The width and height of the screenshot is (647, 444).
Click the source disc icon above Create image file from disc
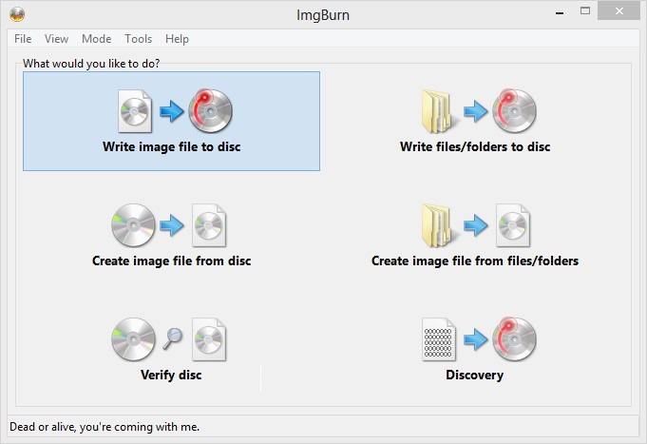coord(133,225)
